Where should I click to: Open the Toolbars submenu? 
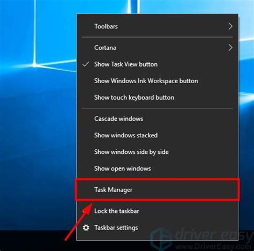click(x=157, y=26)
